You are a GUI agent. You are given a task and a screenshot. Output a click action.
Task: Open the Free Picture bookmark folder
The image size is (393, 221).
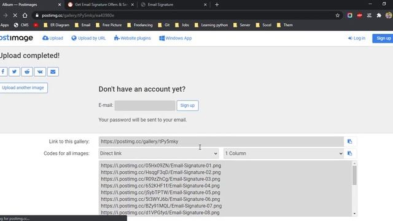pos(109,25)
